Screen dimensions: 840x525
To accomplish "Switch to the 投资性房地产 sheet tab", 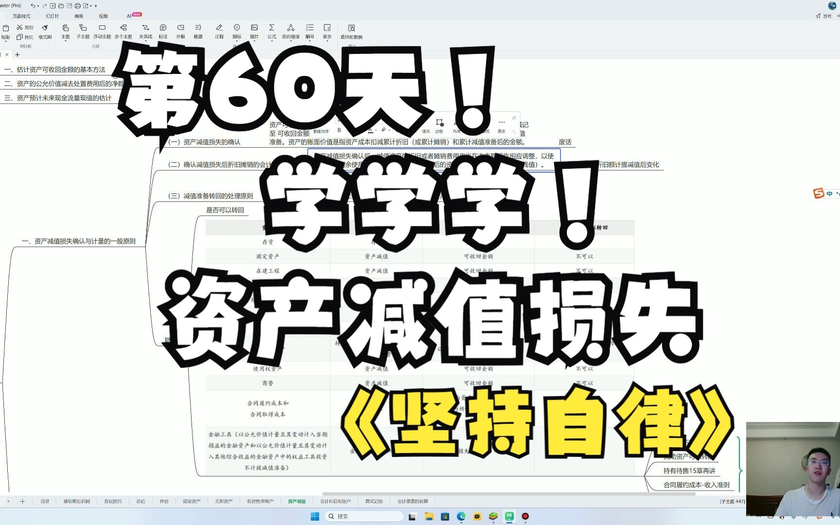I will click(260, 501).
